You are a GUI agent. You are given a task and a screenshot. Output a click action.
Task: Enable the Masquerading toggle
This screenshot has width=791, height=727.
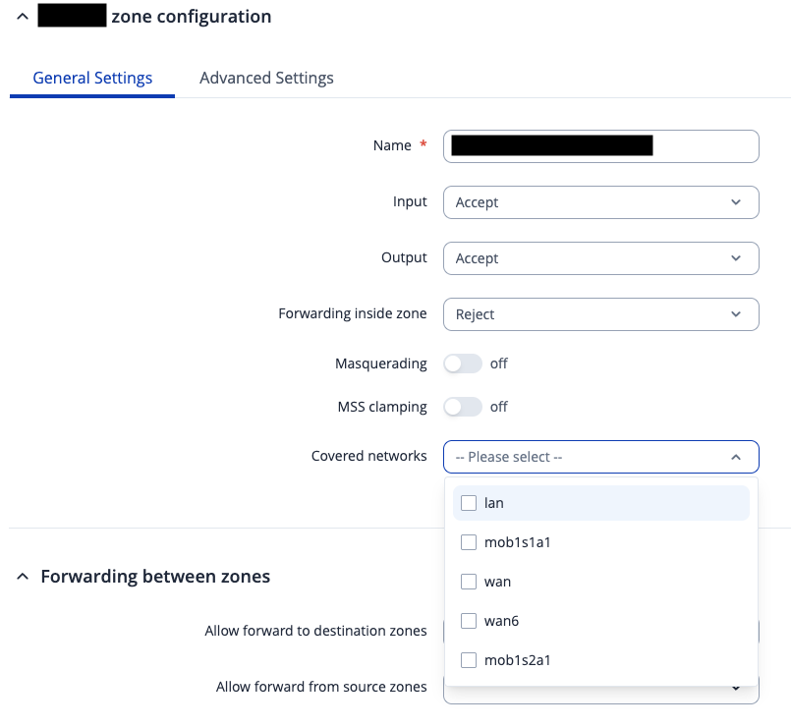(463, 363)
